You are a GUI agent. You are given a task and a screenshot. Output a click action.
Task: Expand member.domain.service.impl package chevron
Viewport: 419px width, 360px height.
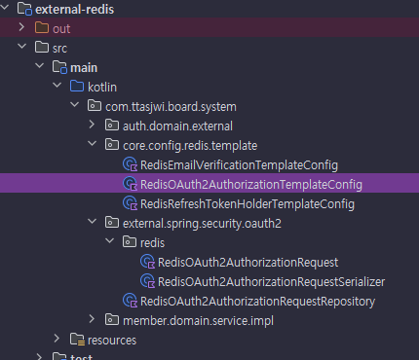(92, 319)
